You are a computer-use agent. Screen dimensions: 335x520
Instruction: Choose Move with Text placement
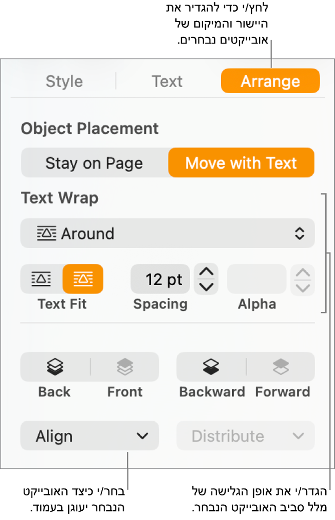pos(241,163)
